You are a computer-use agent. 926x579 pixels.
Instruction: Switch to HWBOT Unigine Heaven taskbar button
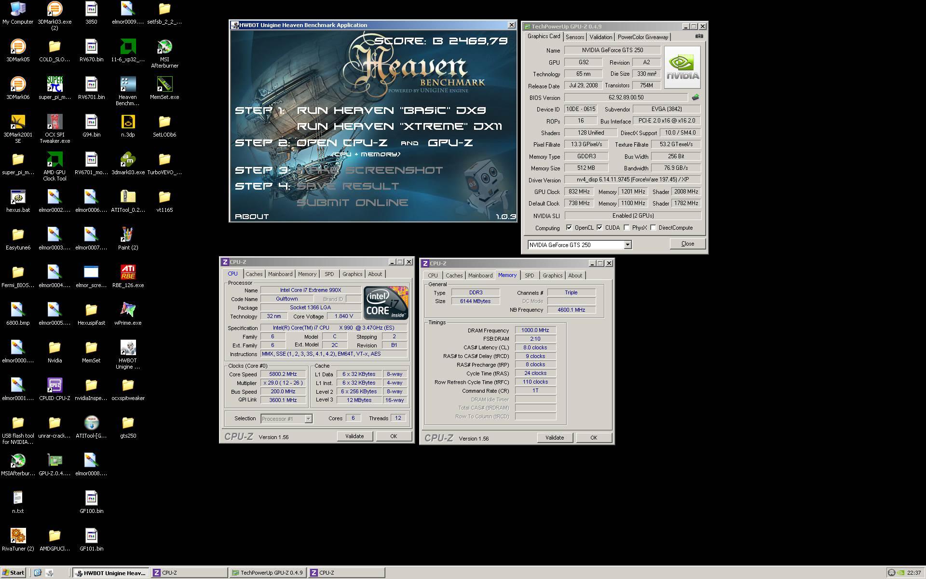tap(110, 573)
